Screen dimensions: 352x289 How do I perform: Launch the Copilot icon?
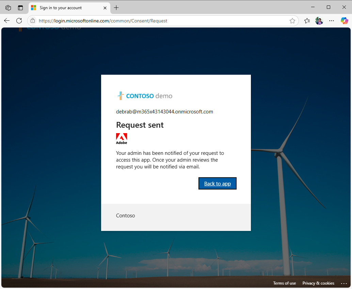[344, 21]
